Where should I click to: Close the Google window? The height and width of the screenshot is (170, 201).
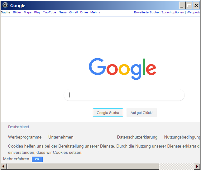click(x=196, y=5)
